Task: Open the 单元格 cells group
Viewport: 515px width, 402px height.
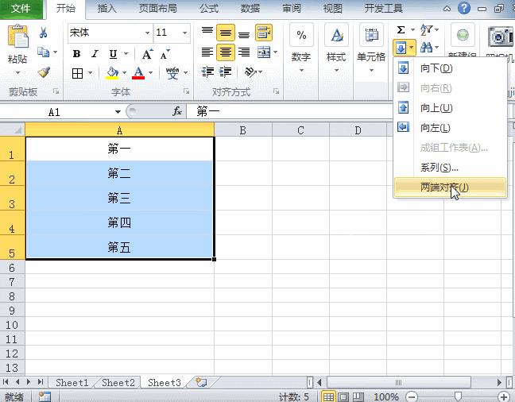Action: (x=371, y=49)
